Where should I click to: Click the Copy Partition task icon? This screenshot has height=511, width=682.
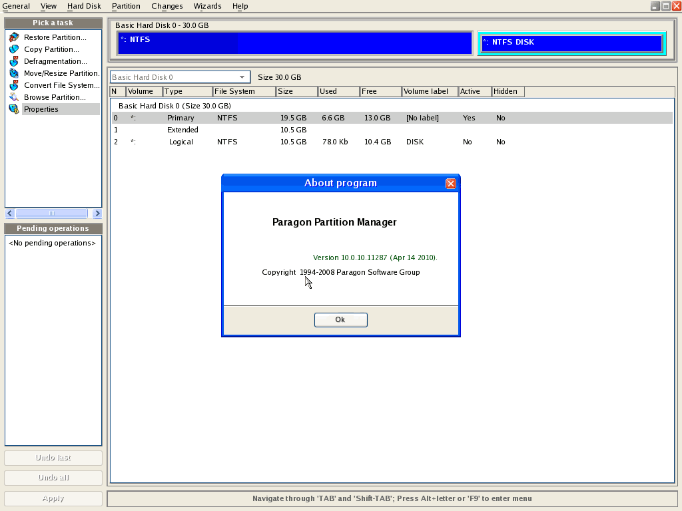14,49
